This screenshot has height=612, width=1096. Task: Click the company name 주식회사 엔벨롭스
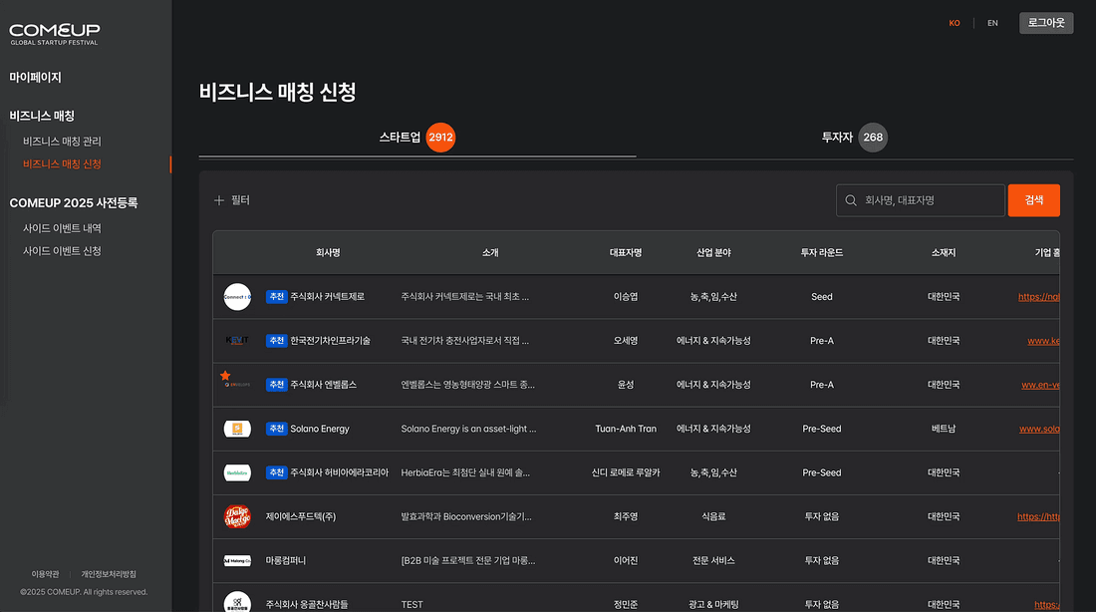[x=323, y=385]
